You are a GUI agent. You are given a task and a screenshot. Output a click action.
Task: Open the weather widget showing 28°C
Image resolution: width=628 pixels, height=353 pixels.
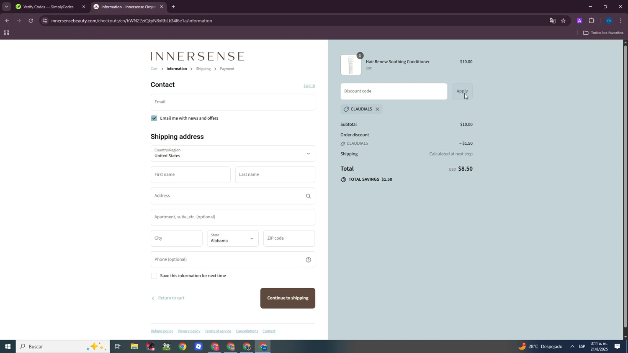click(x=540, y=346)
